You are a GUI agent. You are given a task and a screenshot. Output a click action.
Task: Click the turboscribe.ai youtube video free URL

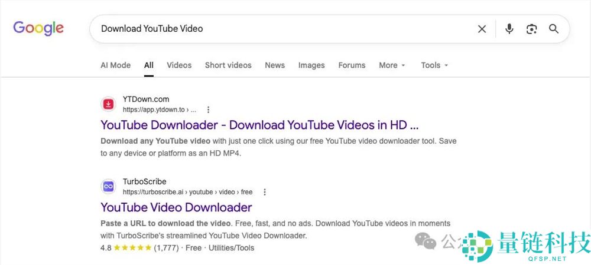[x=188, y=192]
